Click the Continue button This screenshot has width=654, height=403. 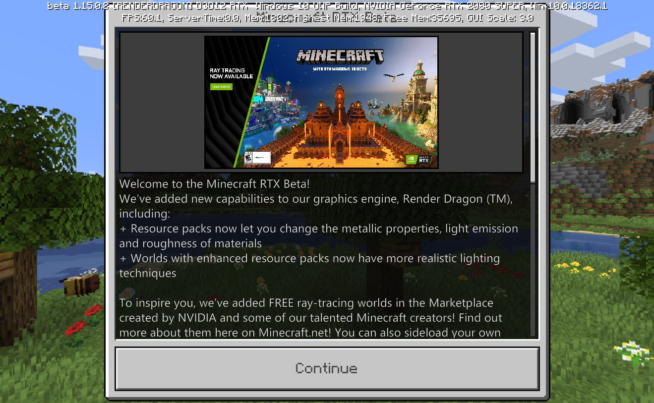click(327, 368)
